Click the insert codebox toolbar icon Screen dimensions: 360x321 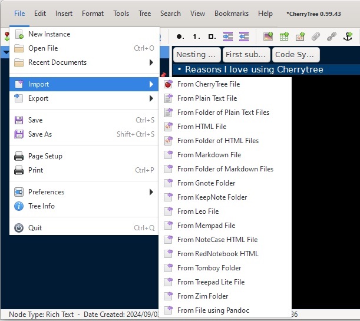tap(300, 37)
